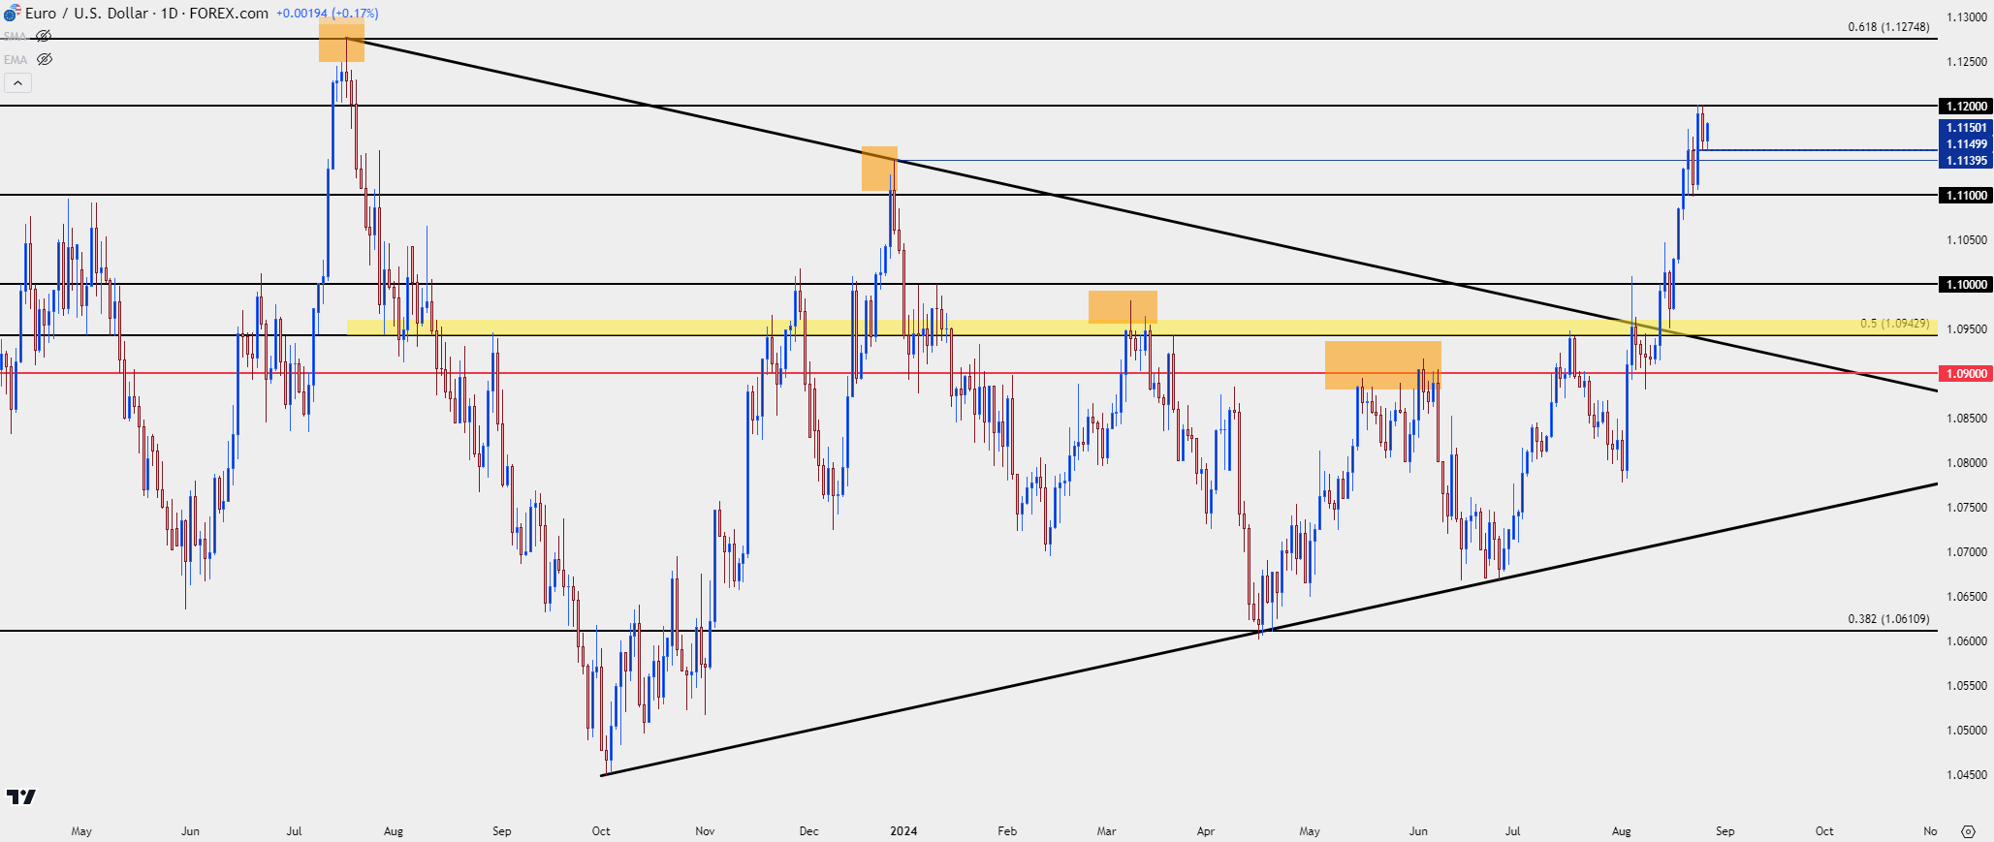The width and height of the screenshot is (1994, 842).
Task: Select the orange rectangle at the December 2023 peak
Action: click(x=880, y=169)
